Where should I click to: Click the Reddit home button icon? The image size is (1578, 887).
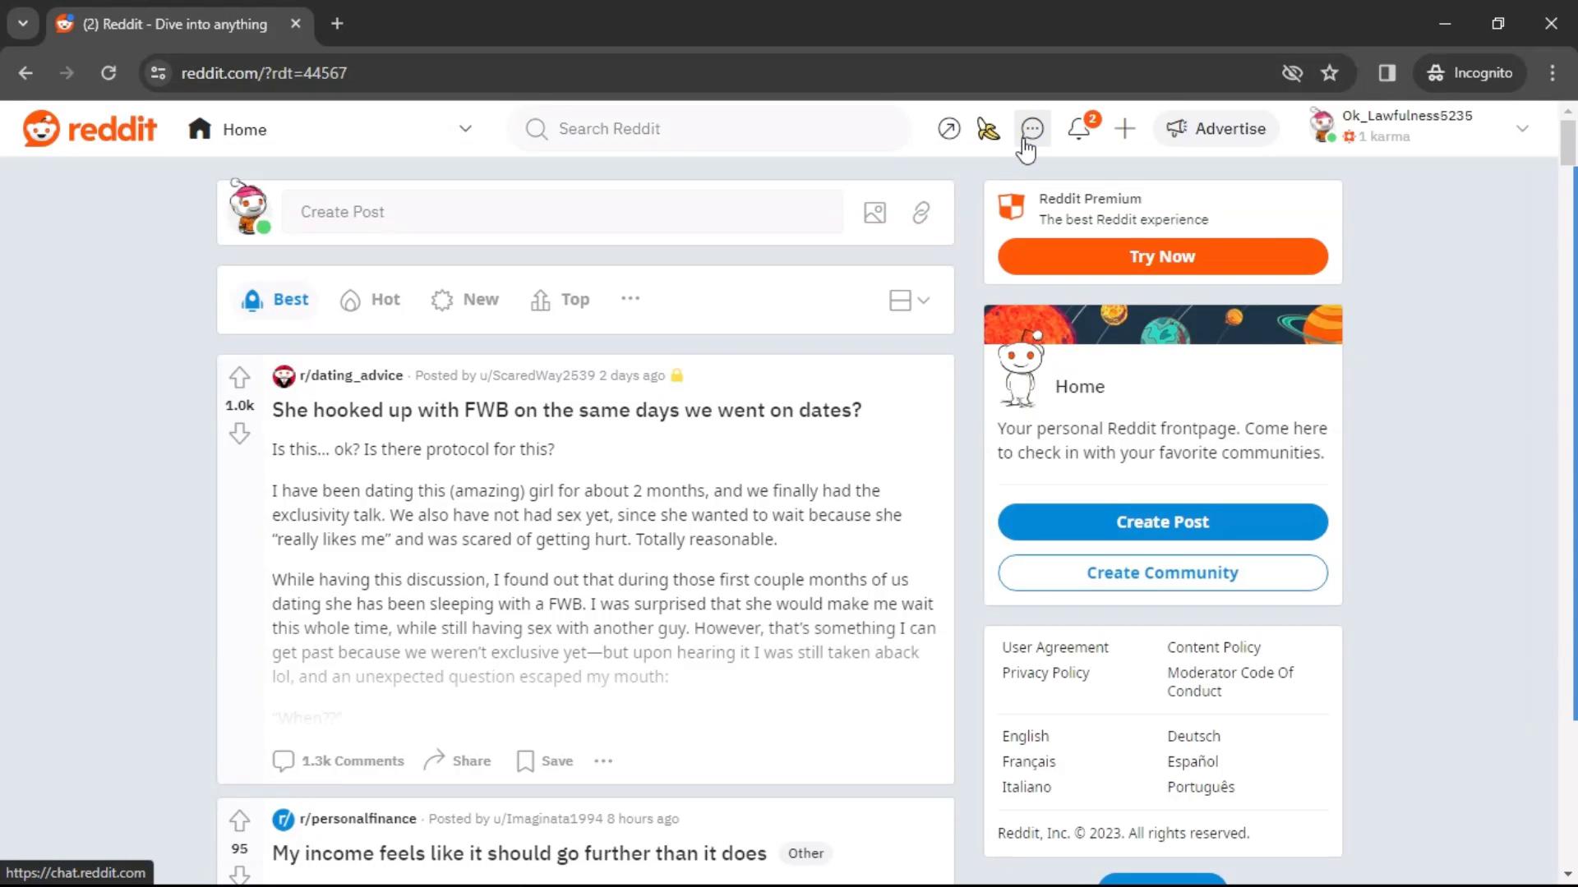tap(201, 129)
